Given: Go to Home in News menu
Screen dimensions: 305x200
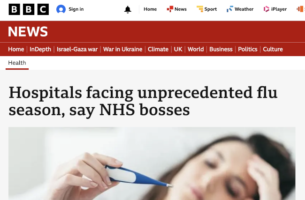Looking at the screenshot, I should (x=16, y=49).
